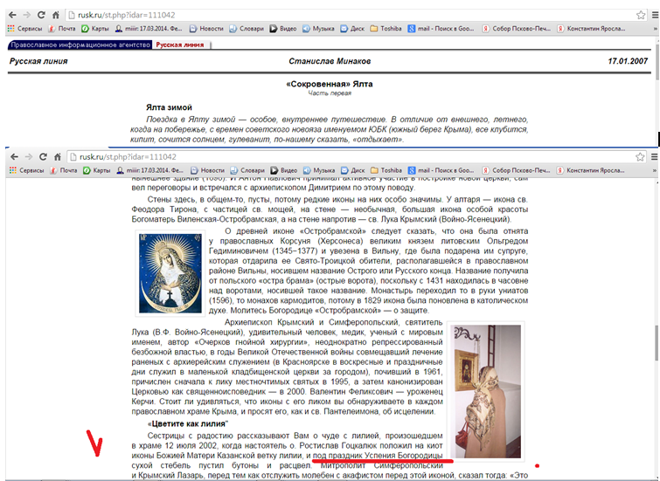Click the «Цветите как лилия" heading
660x481 pixels.
tap(188, 423)
